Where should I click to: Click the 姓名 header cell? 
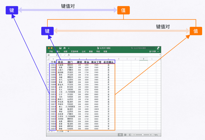coord(61,62)
